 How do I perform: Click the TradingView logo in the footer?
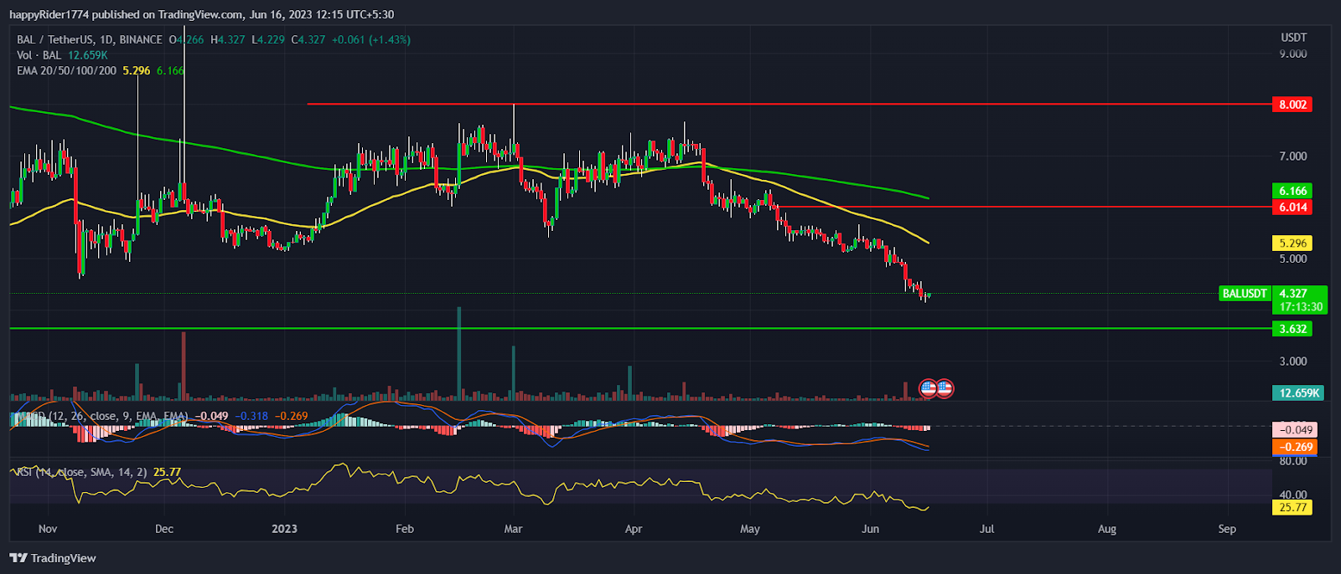[53, 558]
